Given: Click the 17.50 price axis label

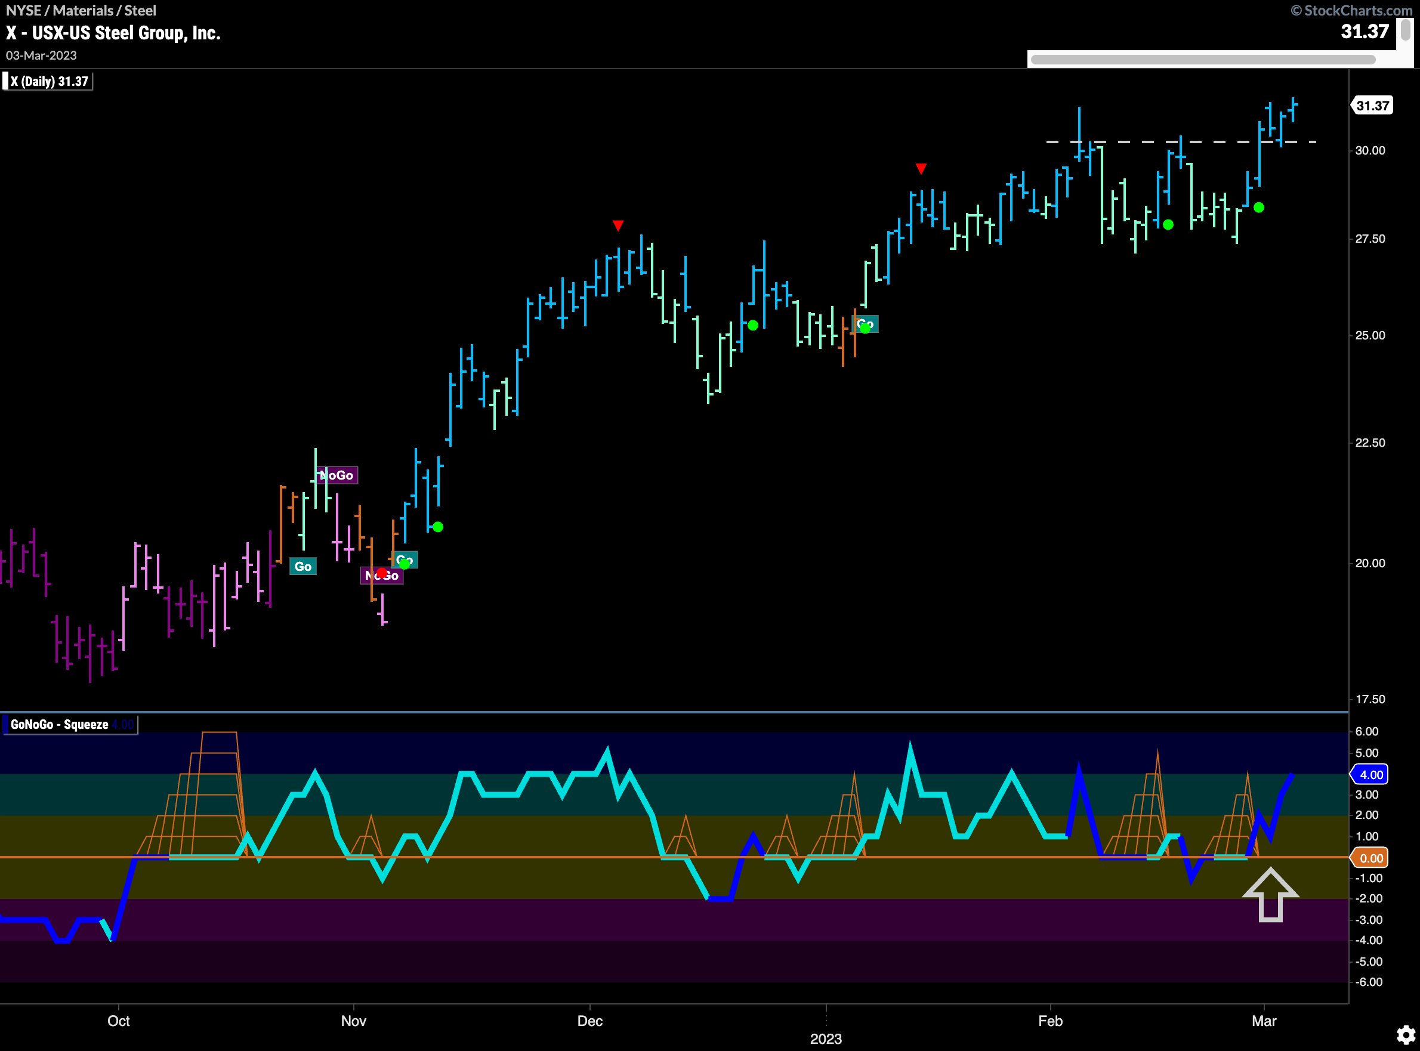Looking at the screenshot, I should tap(1370, 699).
